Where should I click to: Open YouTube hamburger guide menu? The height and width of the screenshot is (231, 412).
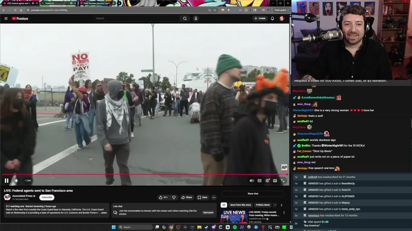coord(6,19)
